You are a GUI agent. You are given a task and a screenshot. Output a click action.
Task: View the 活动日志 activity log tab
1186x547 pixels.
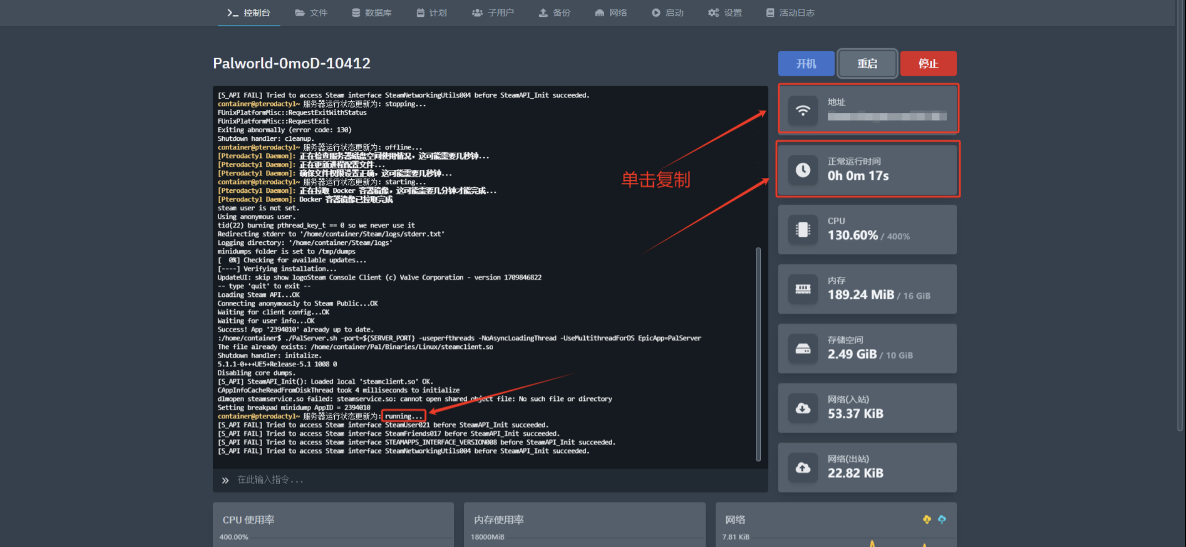click(790, 13)
